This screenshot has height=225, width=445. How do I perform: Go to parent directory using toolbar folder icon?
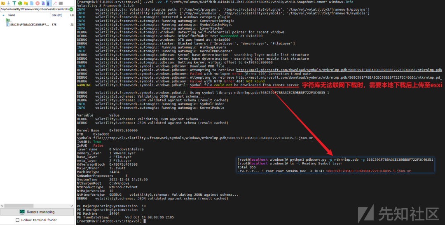point(3,3)
